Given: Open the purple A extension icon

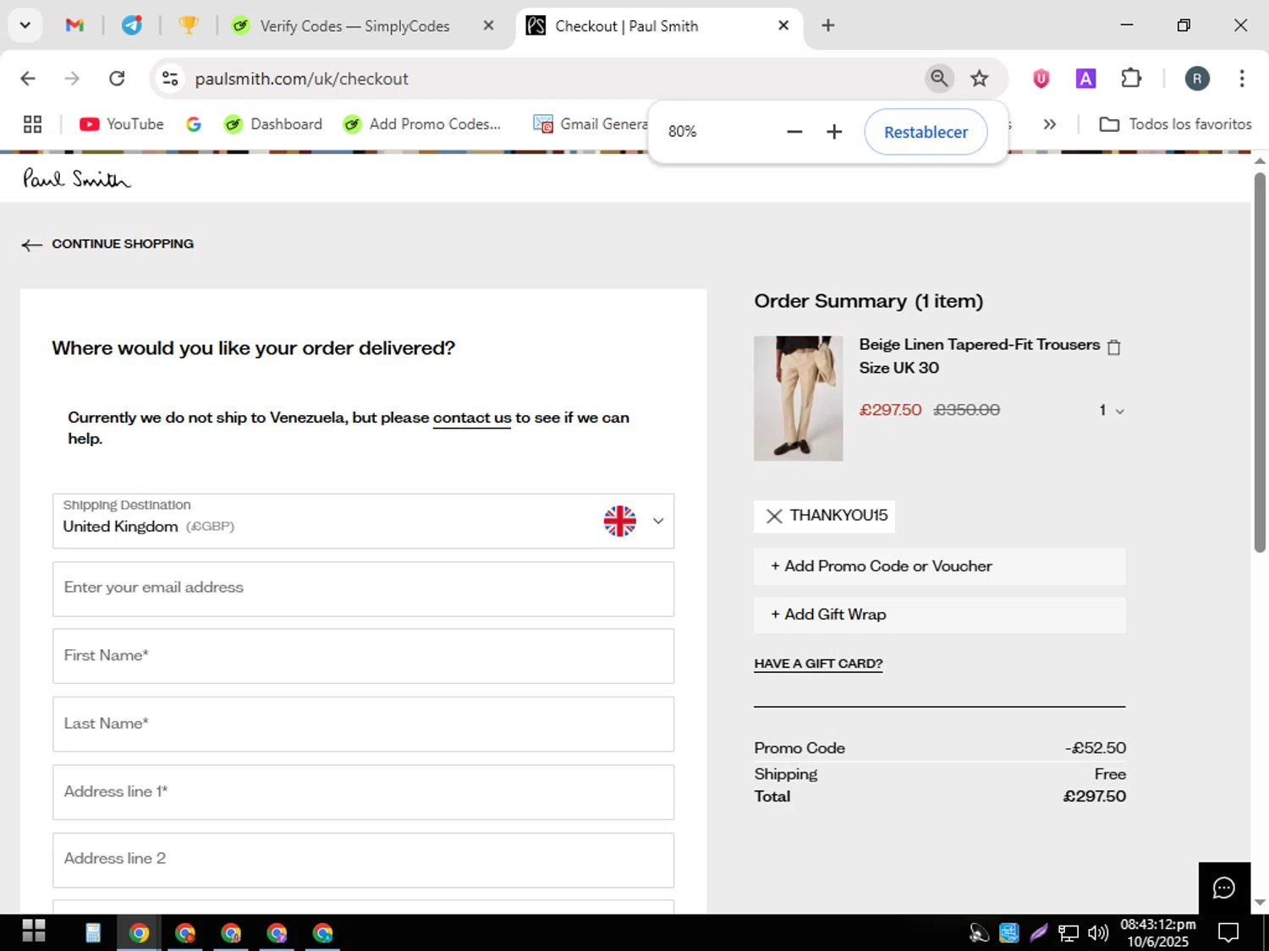Looking at the screenshot, I should pos(1085,79).
